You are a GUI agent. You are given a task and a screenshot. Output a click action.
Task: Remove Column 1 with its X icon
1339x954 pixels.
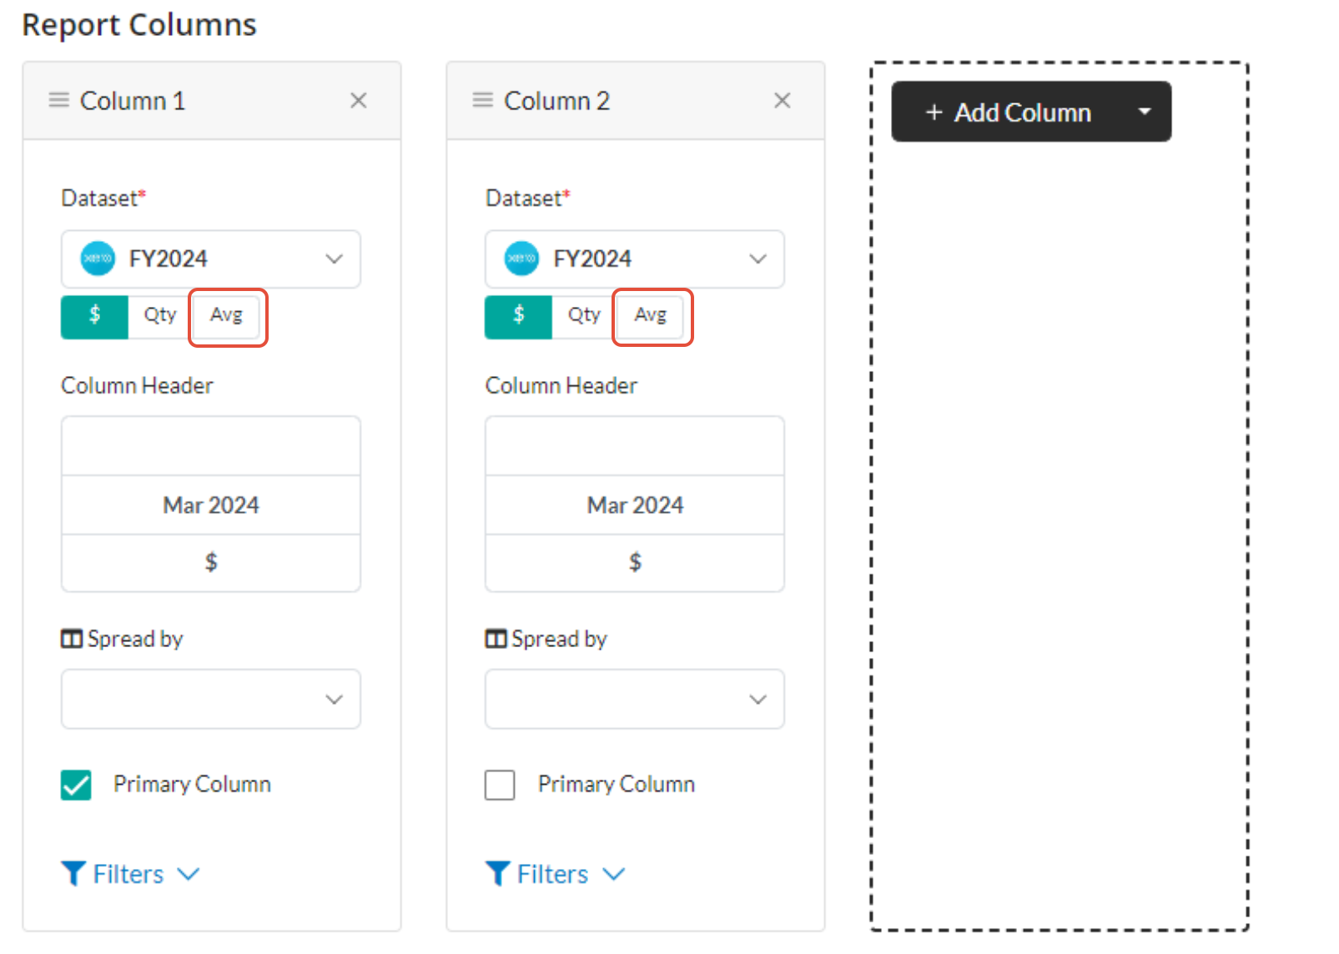pyautogui.click(x=359, y=101)
